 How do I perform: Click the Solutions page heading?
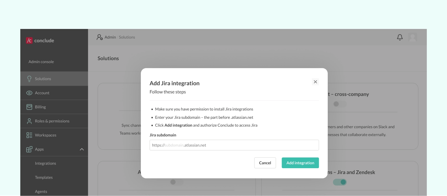[108, 58]
